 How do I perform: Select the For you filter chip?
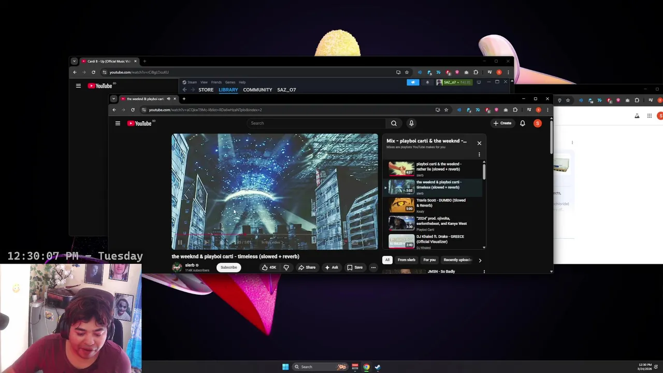429,260
